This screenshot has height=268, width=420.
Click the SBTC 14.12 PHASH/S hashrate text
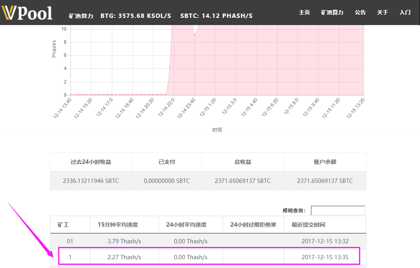coord(216,16)
